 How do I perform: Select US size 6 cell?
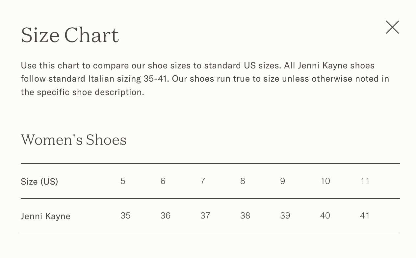pos(163,181)
